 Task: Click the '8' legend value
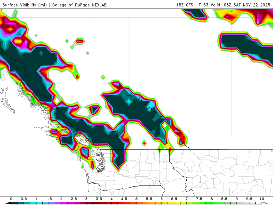(212, 199)
